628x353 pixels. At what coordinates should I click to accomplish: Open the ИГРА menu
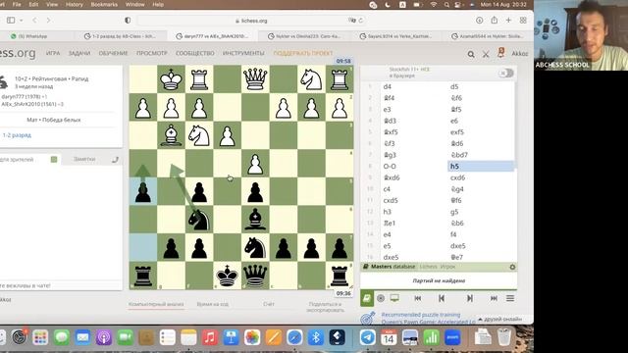tap(53, 53)
